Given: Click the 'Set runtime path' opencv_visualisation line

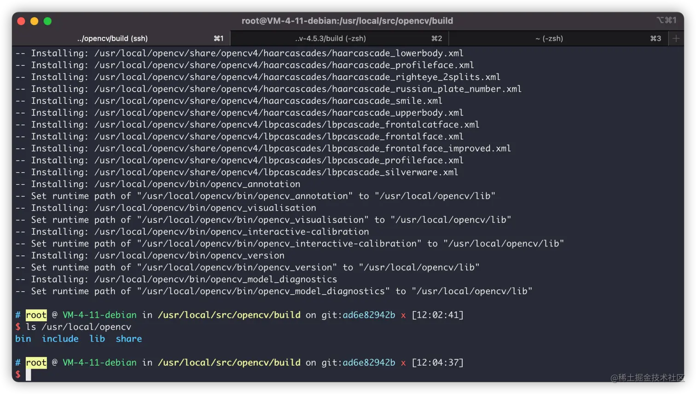Looking at the screenshot, I should tap(263, 220).
